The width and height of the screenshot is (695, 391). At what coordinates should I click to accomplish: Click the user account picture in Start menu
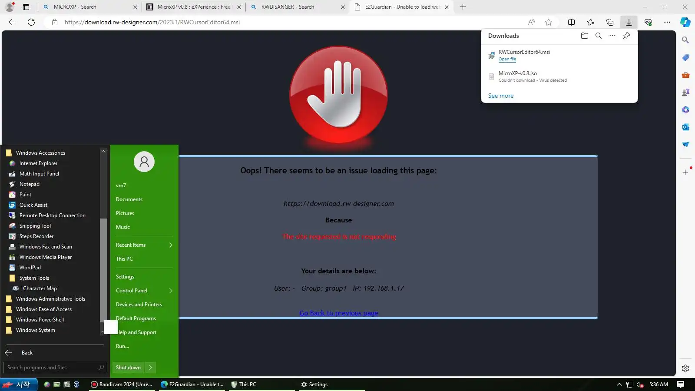[x=144, y=162]
